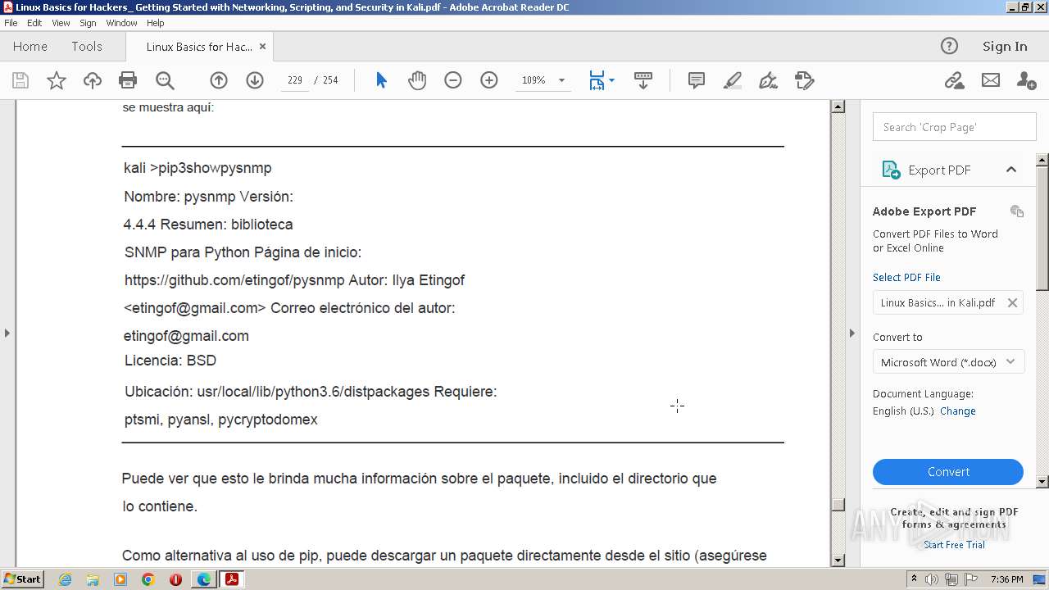Viewport: 1049px width, 590px height.
Task: Click the upload to cloud icon
Action: click(93, 80)
